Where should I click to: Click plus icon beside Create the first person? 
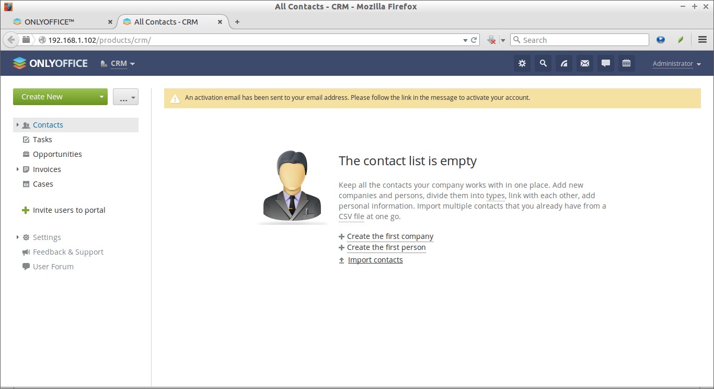(342, 247)
